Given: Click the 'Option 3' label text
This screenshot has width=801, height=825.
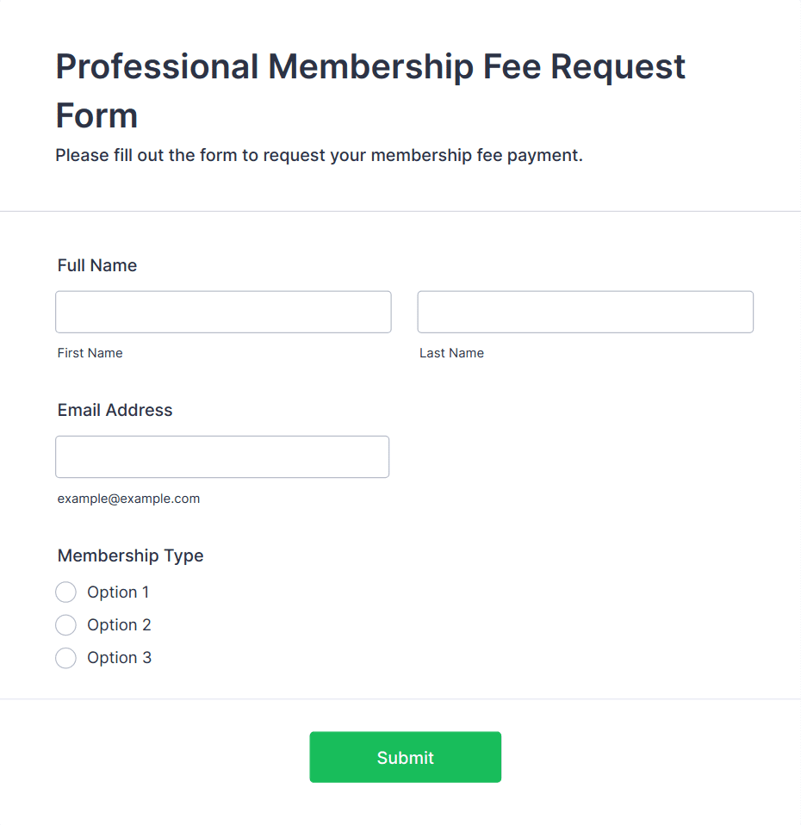Looking at the screenshot, I should [x=119, y=658].
